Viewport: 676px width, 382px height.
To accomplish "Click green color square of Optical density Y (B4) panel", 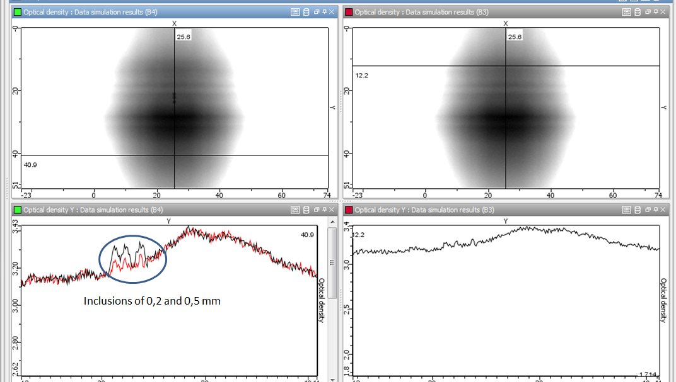I will pos(18,210).
